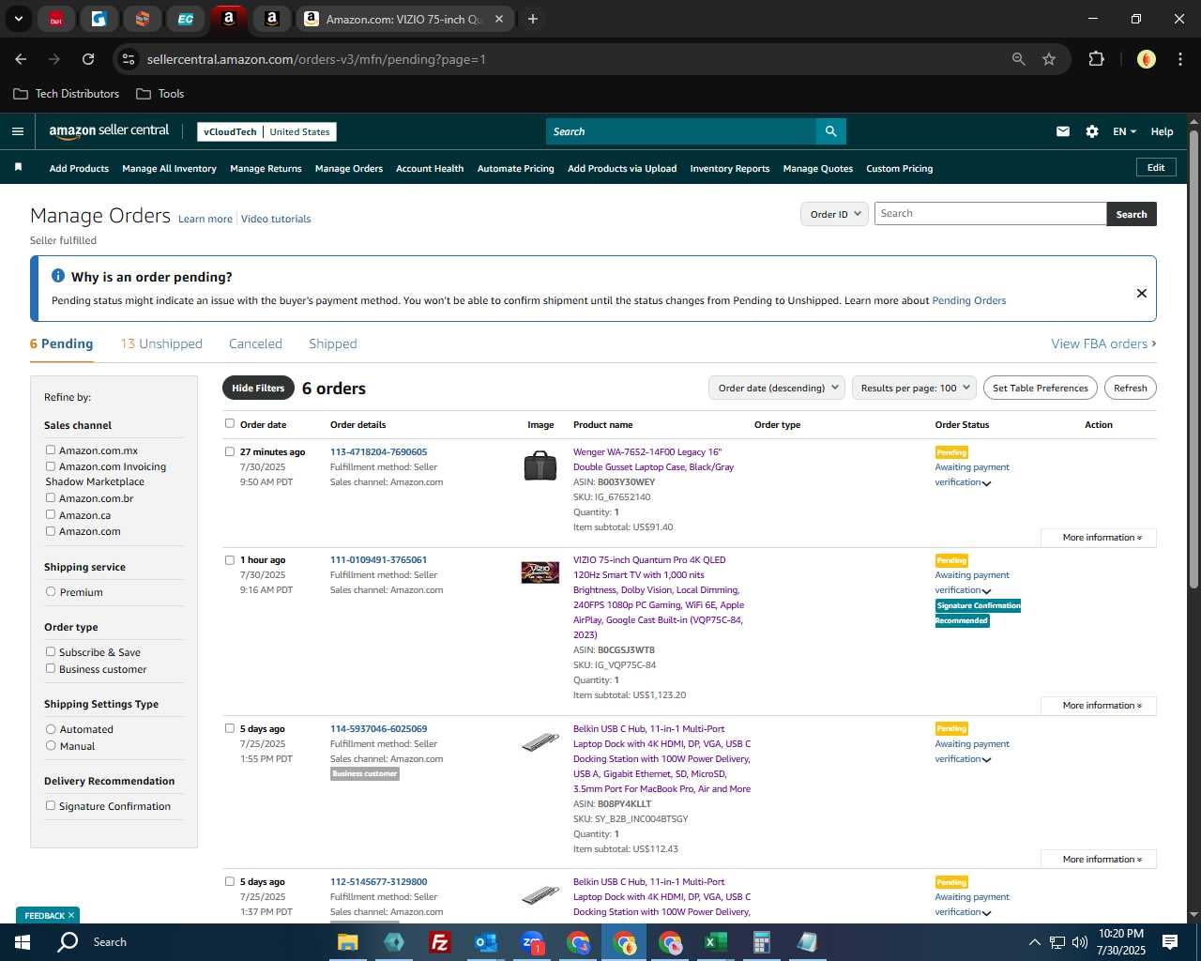
Task: Click the Refresh orders button
Action: click(x=1131, y=388)
